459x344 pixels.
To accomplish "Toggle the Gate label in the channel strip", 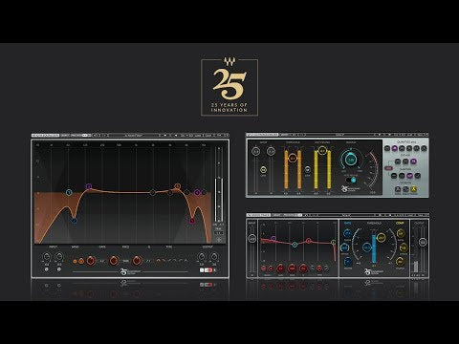I will 348,223.
